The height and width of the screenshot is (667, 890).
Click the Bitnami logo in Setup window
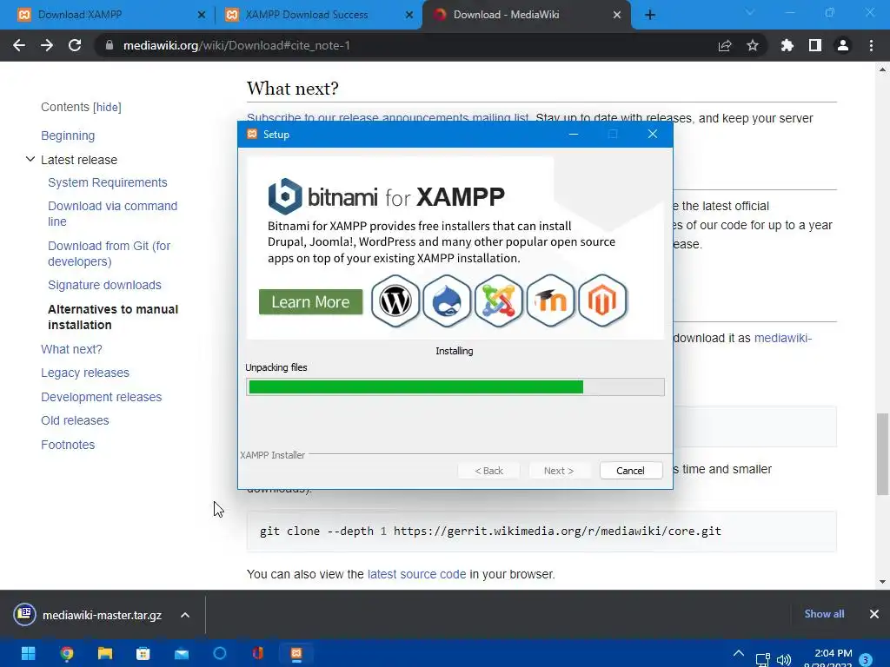[285, 196]
